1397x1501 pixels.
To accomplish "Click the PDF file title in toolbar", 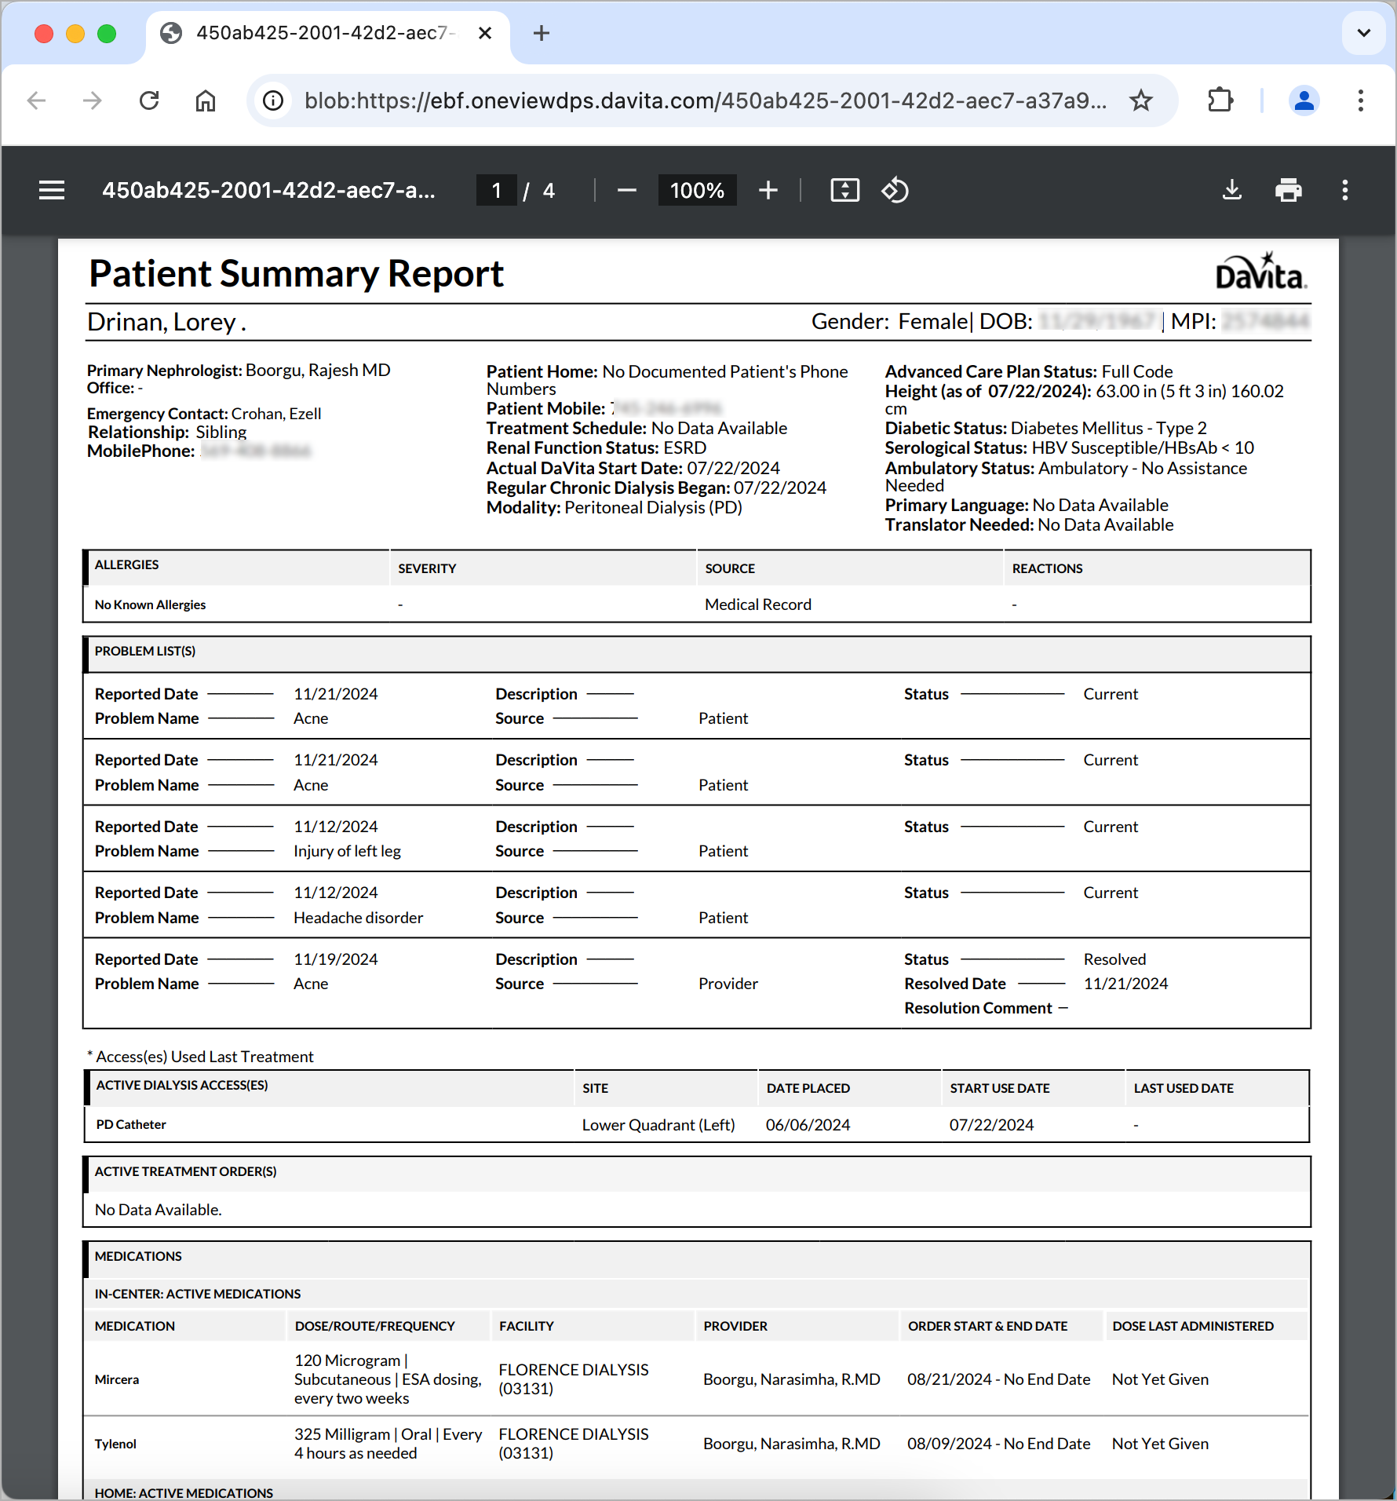I will [268, 190].
